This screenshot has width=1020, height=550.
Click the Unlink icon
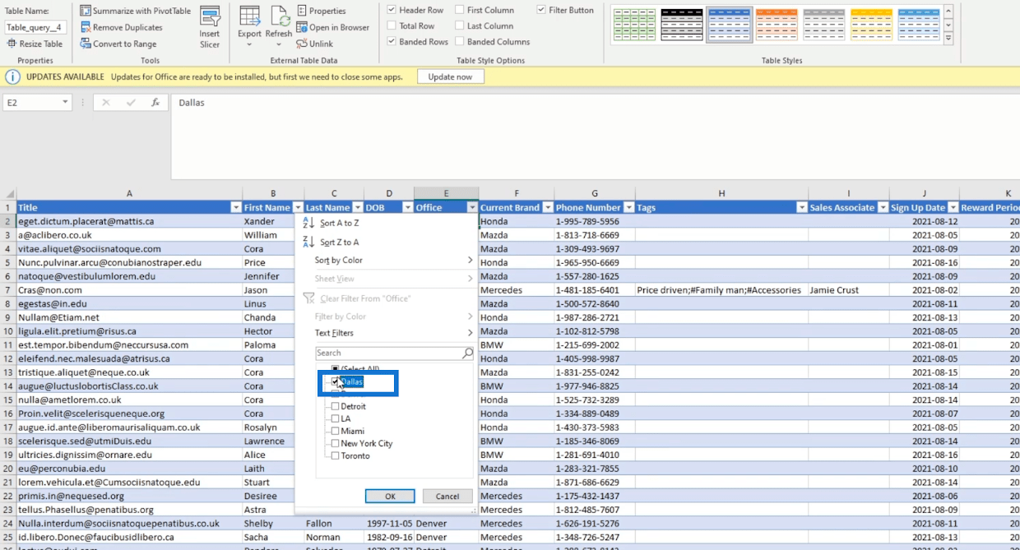pos(302,44)
